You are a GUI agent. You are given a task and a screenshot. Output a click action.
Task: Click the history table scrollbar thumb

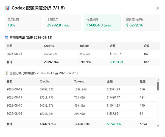tap(158, 86)
